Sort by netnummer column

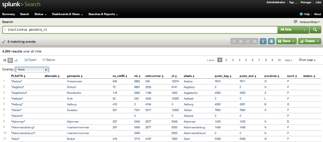tap(154, 76)
